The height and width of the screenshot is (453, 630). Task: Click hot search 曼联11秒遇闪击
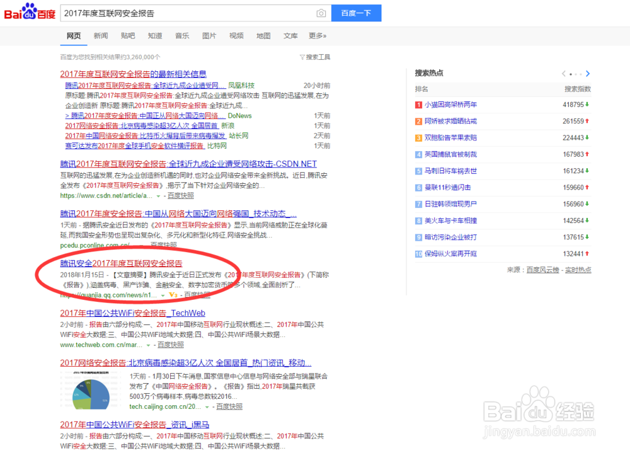pos(448,188)
